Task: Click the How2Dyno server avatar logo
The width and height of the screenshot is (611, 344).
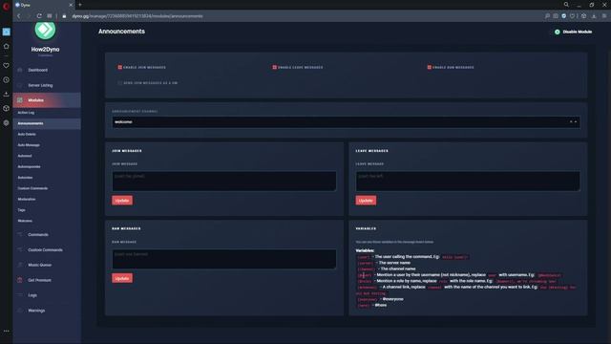Action: pyautogui.click(x=45, y=30)
